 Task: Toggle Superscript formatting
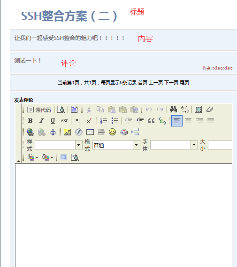pyautogui.click(x=89, y=121)
